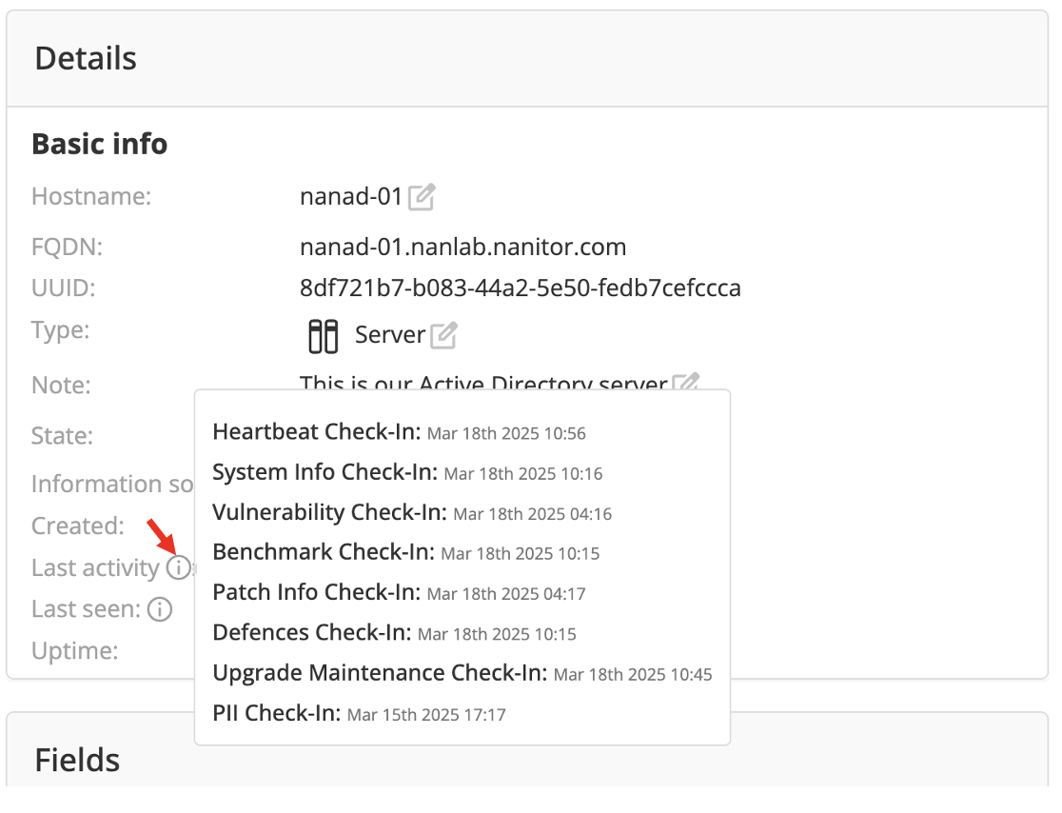Edit the hostname nanad-01

pos(422,198)
